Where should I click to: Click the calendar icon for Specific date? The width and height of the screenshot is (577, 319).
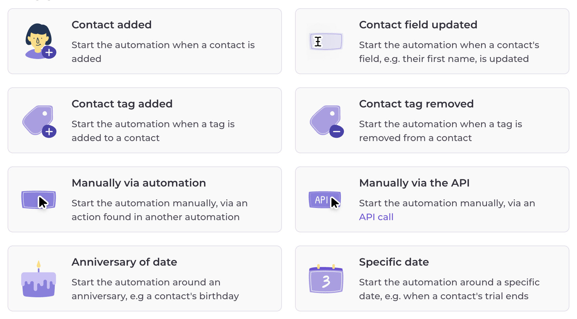coord(326,279)
